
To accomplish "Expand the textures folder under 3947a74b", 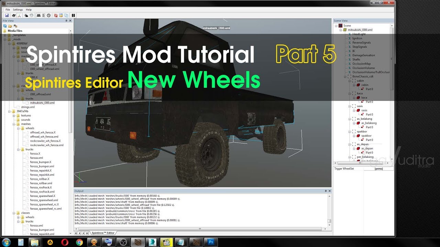I will click(14, 116).
